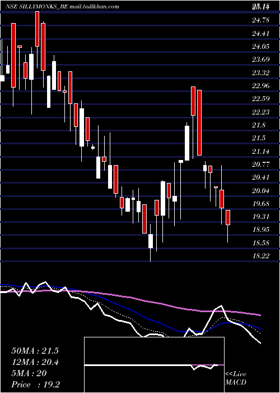This screenshot has width=280, height=393.
Task: Click the 22.23 price axis label
Action: [261, 112]
